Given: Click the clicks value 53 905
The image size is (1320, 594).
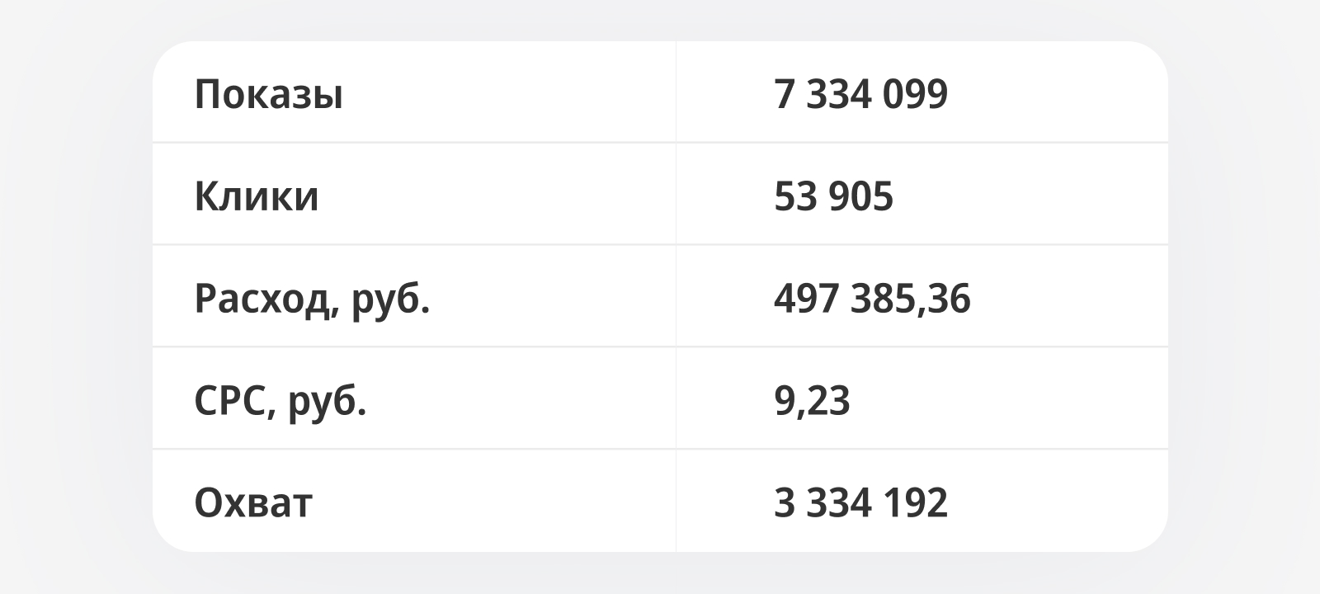Looking at the screenshot, I should [x=833, y=196].
